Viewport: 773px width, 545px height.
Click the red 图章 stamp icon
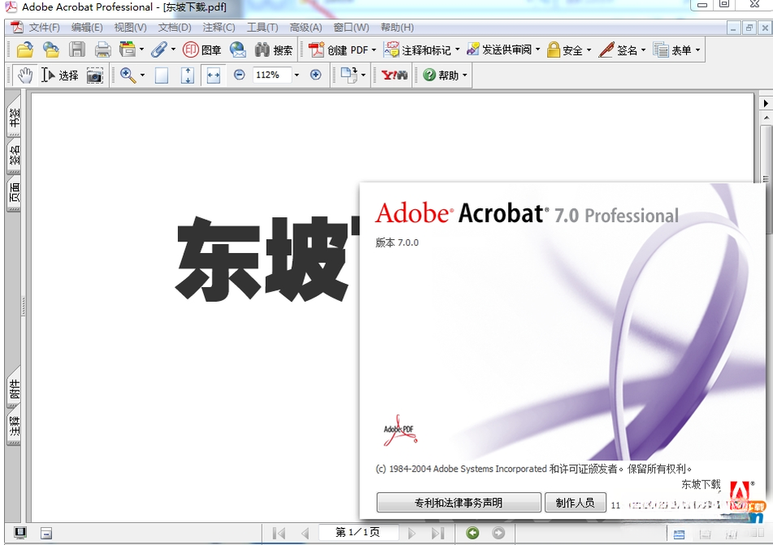(202, 50)
